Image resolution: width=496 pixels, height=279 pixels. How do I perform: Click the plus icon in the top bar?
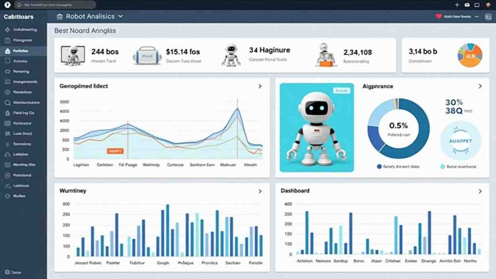click(457, 5)
